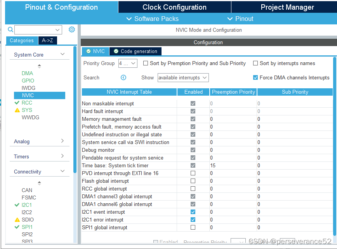
Task: Click the Enabled column header
Action: coord(193,92)
